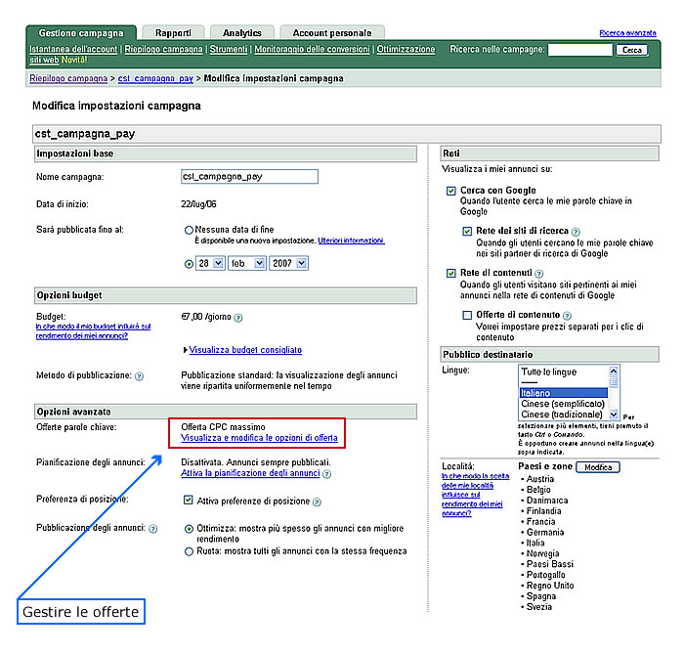
Task: Select Nessuna data di fine radio button
Action: click(189, 230)
